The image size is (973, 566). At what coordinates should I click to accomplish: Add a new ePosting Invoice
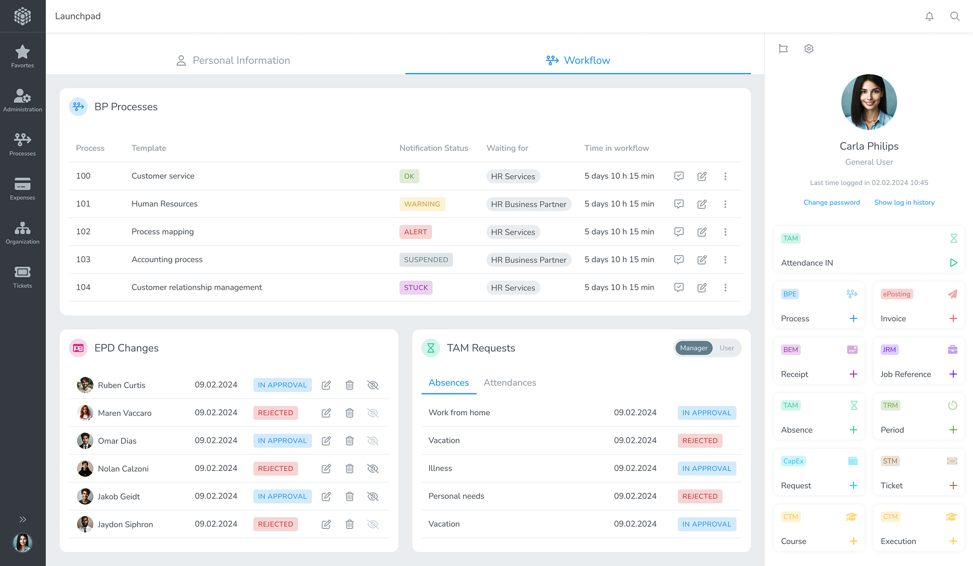click(x=953, y=318)
